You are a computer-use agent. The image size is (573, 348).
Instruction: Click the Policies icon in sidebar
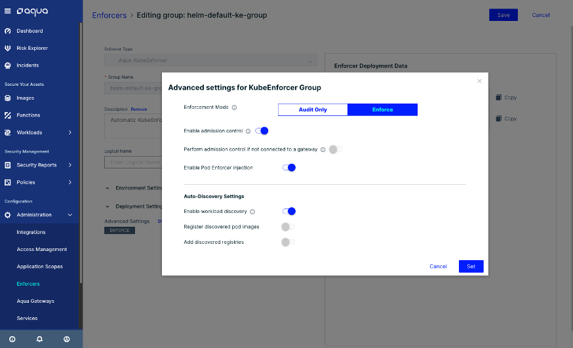[8, 182]
